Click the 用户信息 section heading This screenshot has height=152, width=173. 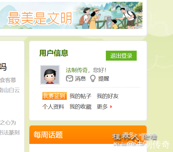click(x=54, y=53)
